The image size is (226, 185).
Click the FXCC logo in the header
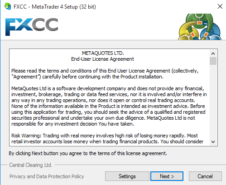(32, 27)
